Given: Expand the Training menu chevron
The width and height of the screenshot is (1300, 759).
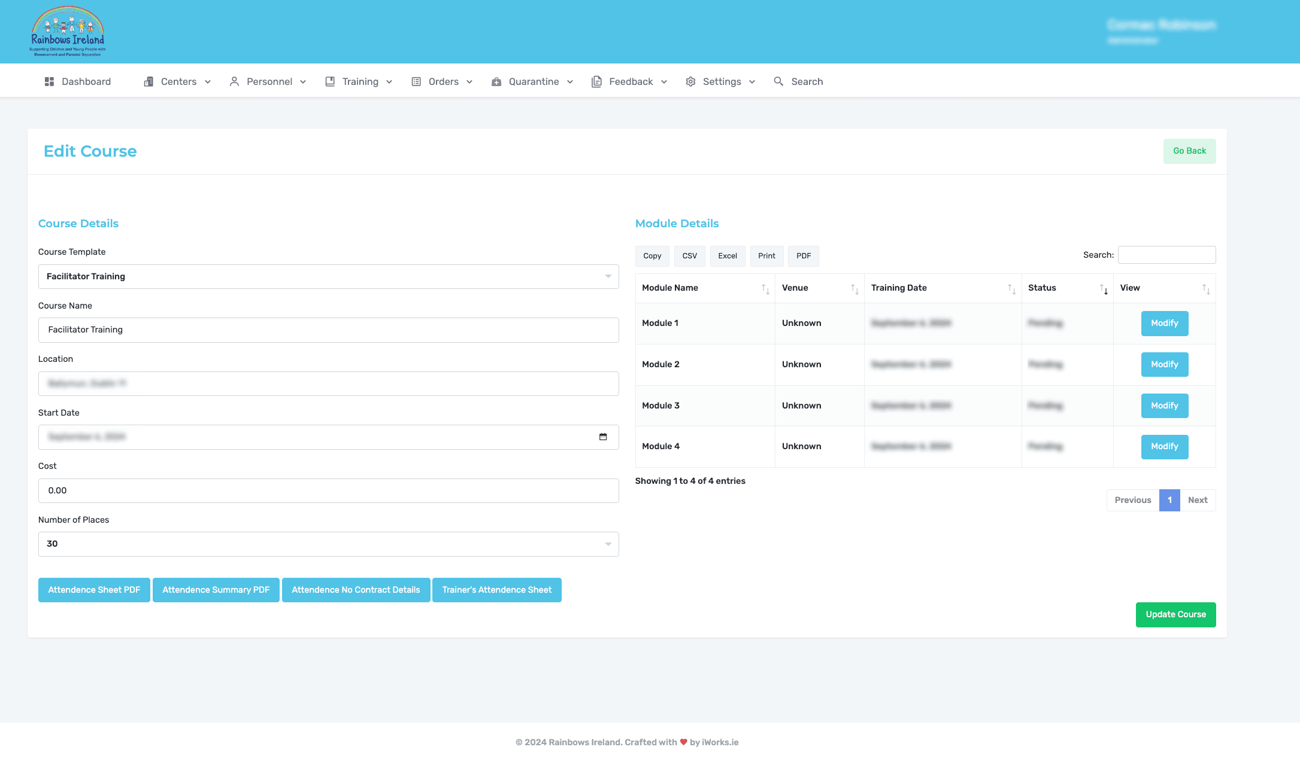Looking at the screenshot, I should click(x=389, y=82).
